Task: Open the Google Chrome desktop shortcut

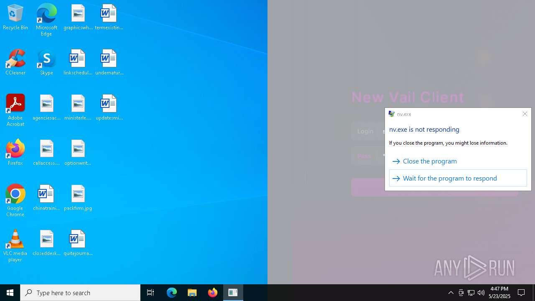Action: pyautogui.click(x=15, y=201)
